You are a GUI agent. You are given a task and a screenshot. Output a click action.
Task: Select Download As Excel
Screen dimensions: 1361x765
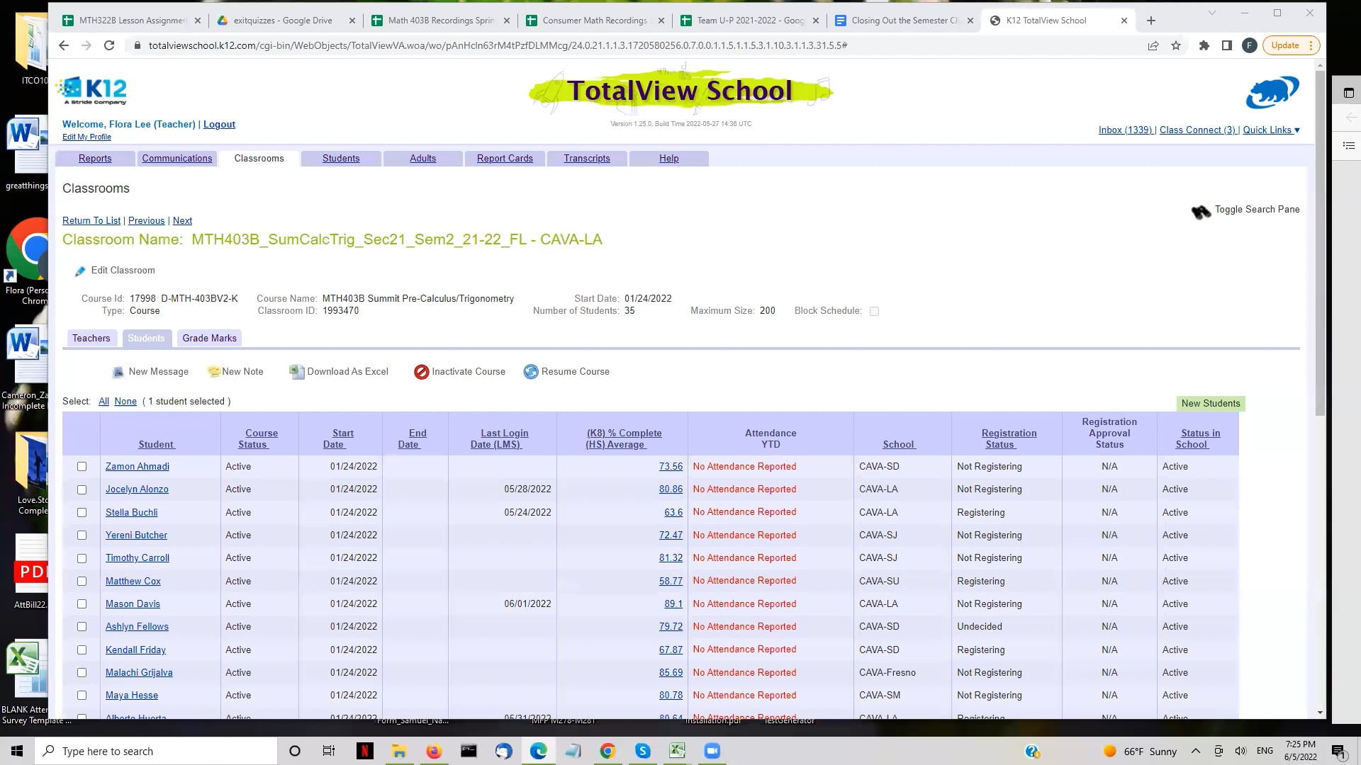[x=297, y=371]
